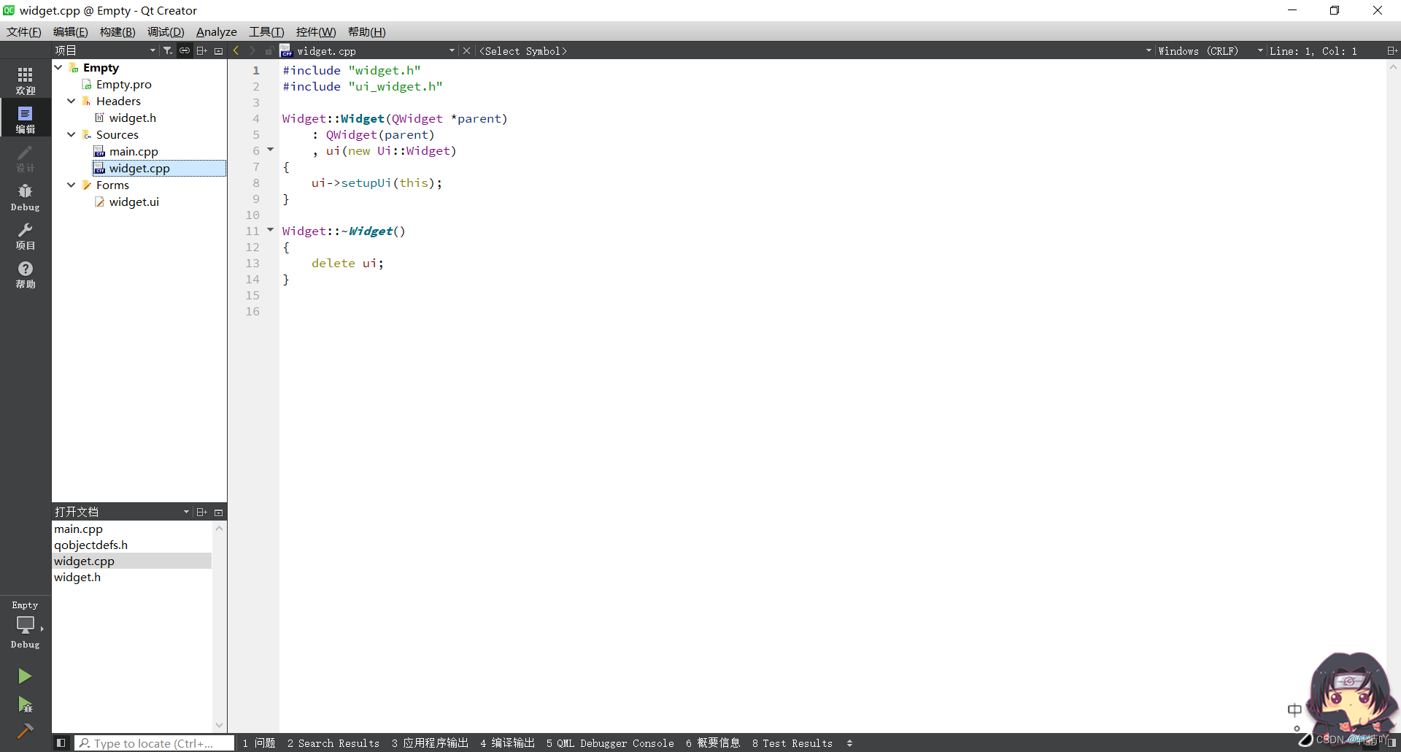This screenshot has height=752, width=1401.
Task: Show the 3 应用程序输出 pane
Action: 430,743
